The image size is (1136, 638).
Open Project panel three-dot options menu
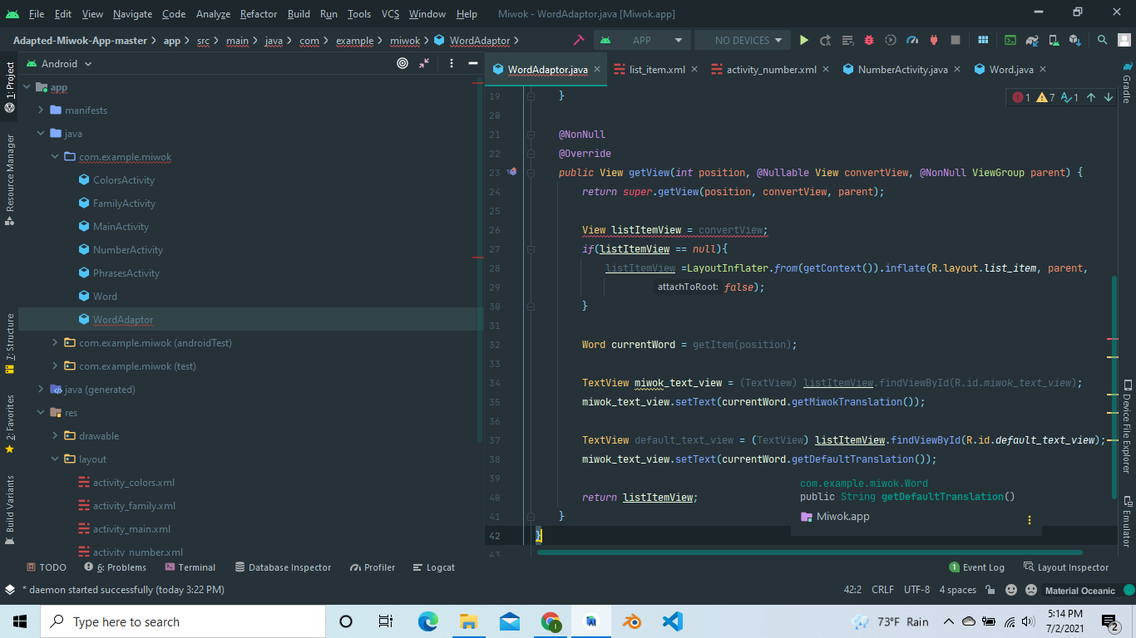click(x=452, y=63)
